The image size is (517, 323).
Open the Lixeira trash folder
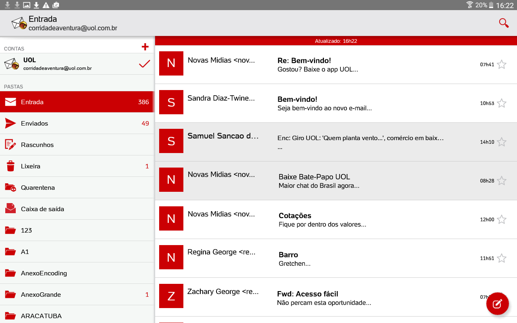[x=31, y=166]
